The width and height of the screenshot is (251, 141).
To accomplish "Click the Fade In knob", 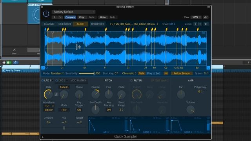I will pyautogui.click(x=64, y=95).
